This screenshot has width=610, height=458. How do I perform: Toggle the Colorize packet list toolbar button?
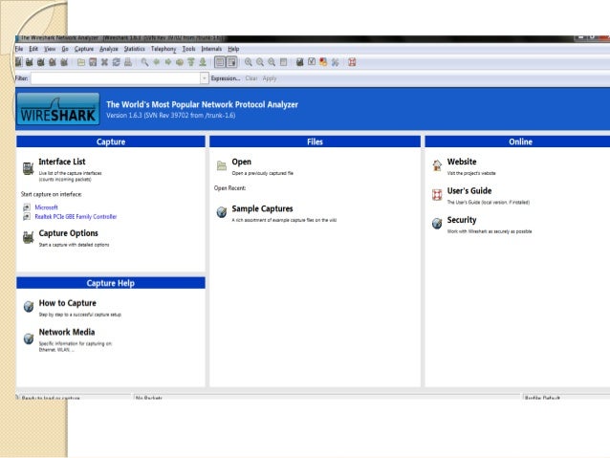click(x=220, y=62)
